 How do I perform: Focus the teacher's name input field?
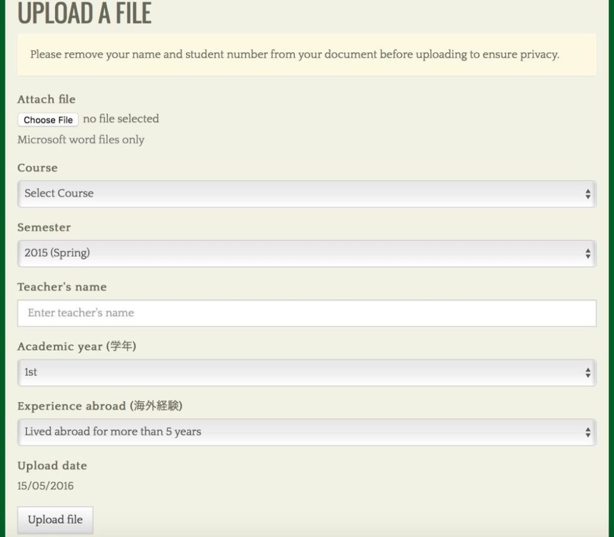306,313
